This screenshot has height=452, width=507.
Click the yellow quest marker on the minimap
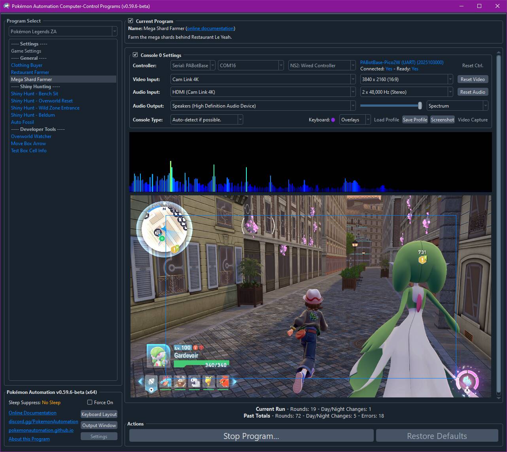point(175,249)
